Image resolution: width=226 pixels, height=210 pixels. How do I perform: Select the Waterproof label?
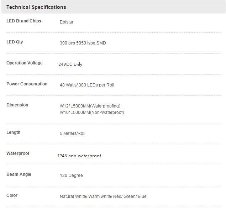[18, 153]
